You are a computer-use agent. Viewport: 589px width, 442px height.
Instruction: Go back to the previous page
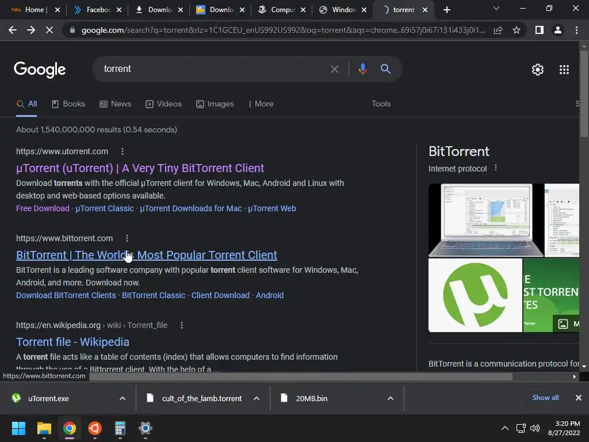pyautogui.click(x=13, y=30)
